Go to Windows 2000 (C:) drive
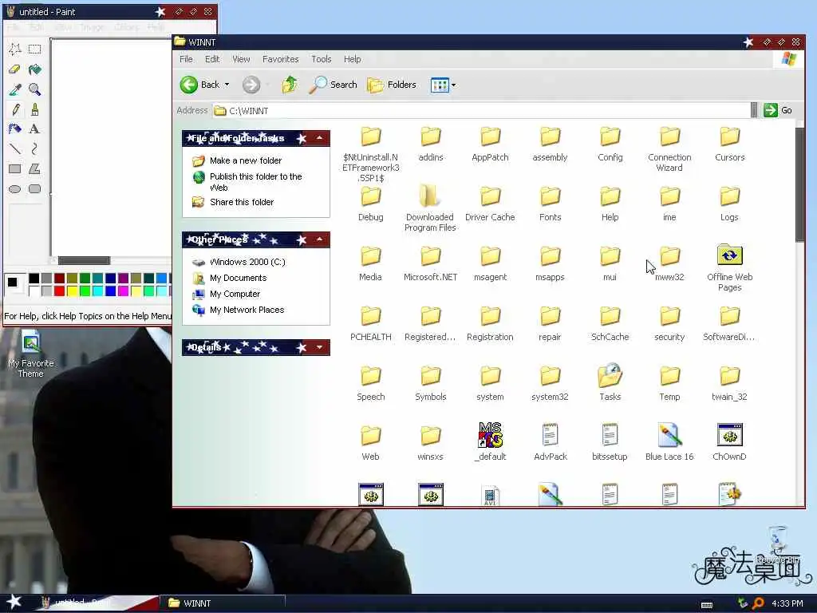This screenshot has width=817, height=613. tap(247, 262)
